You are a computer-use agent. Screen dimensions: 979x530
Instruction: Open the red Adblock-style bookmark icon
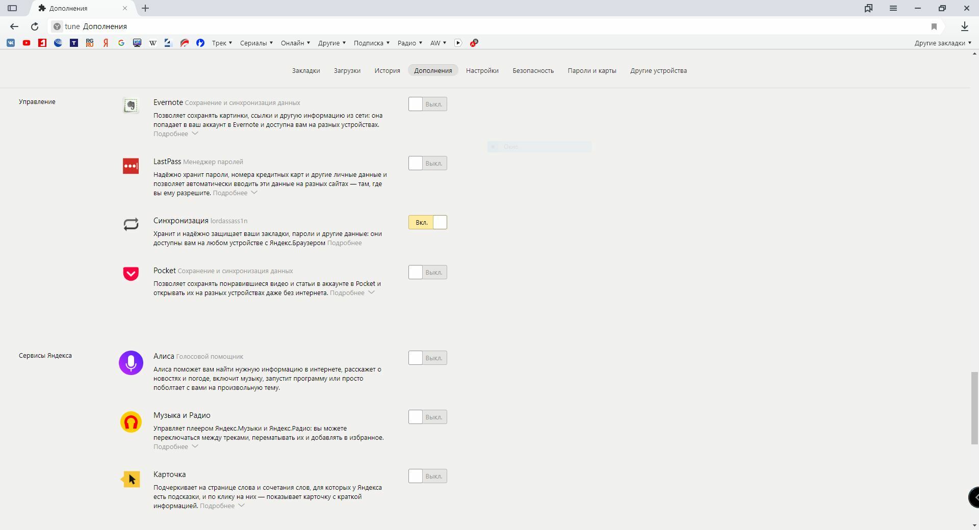[474, 43]
